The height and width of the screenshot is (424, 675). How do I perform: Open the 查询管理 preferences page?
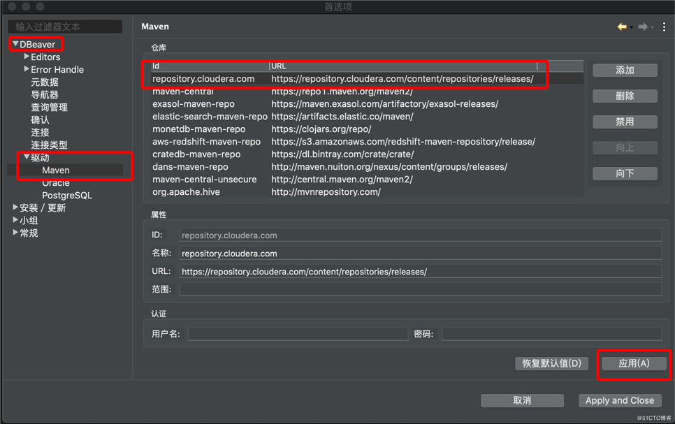[x=49, y=107]
